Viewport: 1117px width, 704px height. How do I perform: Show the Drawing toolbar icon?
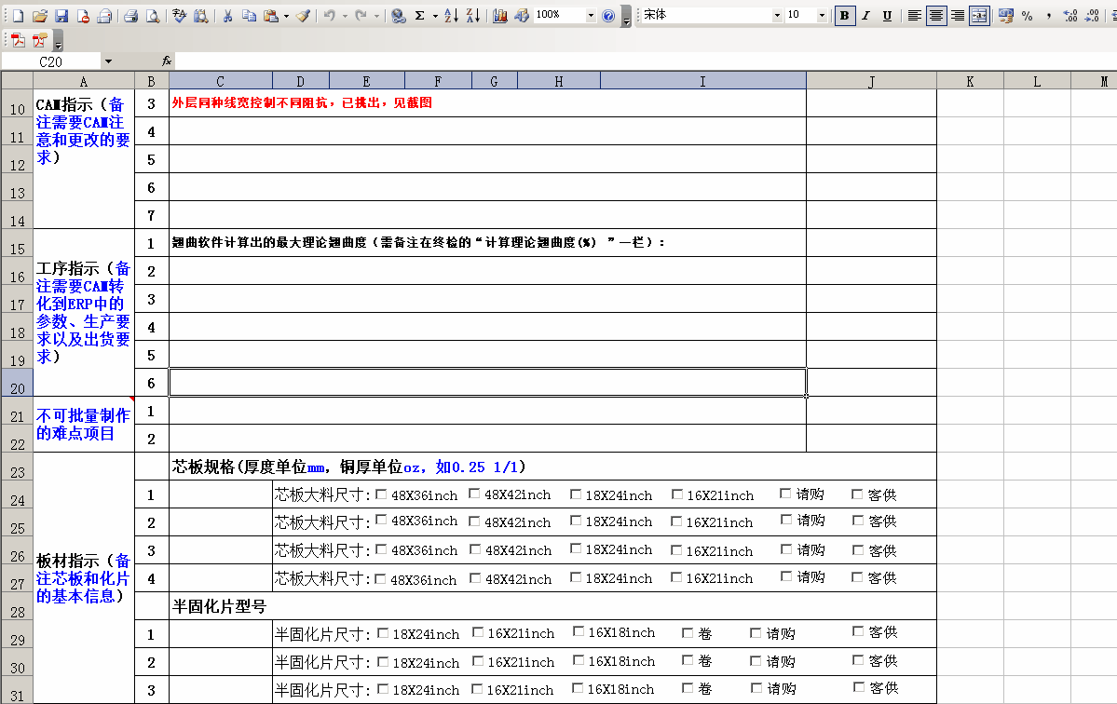point(522,15)
